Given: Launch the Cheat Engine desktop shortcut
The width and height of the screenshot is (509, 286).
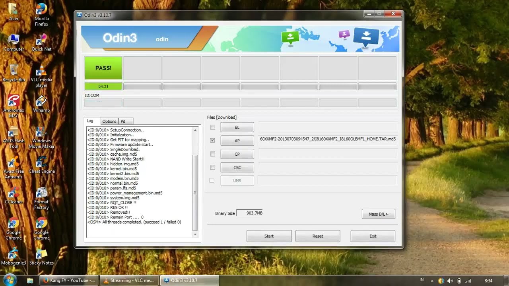Looking at the screenshot, I should click(41, 165).
